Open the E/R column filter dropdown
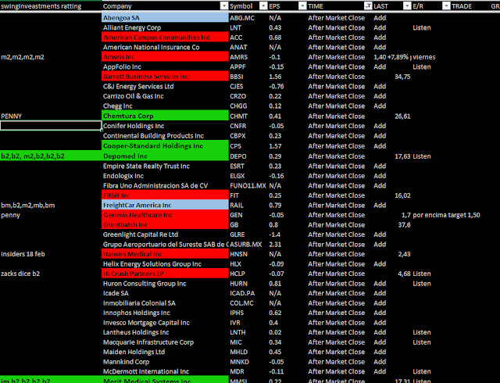The image size is (500, 383). click(x=446, y=5)
